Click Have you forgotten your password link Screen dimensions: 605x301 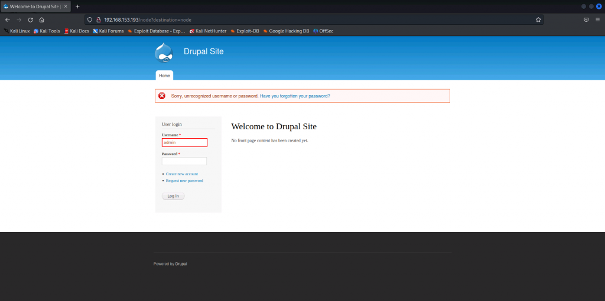pyautogui.click(x=295, y=96)
